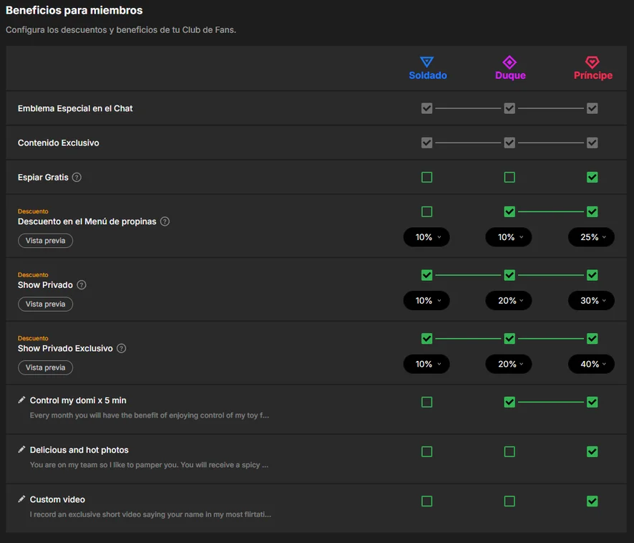Check Delicious and hot photos for Duque
This screenshot has width=634, height=543.
point(509,451)
